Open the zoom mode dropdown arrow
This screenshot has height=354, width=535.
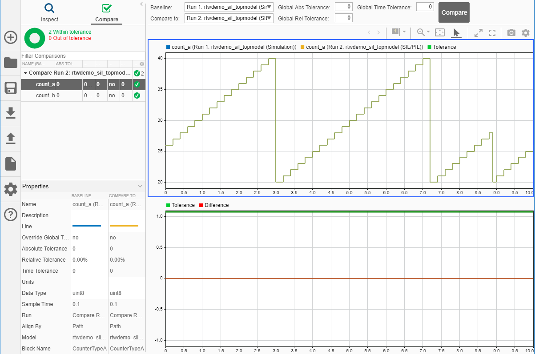[x=428, y=32]
